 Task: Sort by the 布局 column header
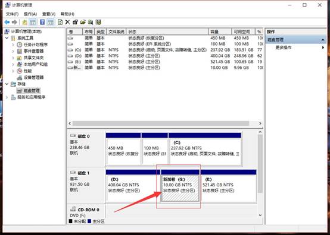(x=89, y=32)
